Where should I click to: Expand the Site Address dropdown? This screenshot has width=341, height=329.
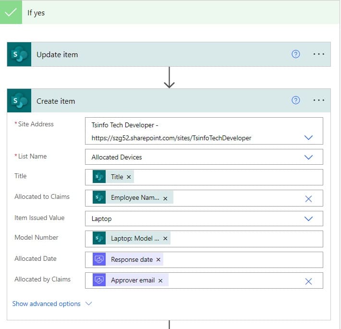pyautogui.click(x=308, y=138)
